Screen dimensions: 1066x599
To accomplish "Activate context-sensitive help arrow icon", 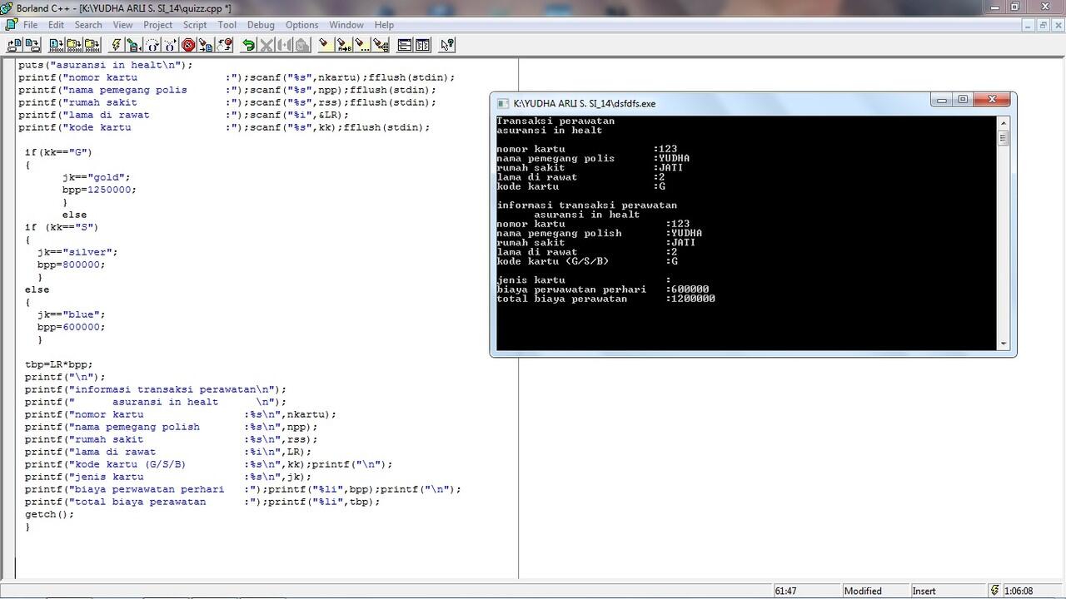I will click(447, 46).
